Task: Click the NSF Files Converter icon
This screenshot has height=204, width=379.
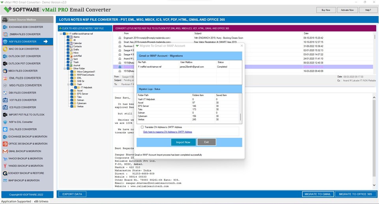Action: coord(5,41)
